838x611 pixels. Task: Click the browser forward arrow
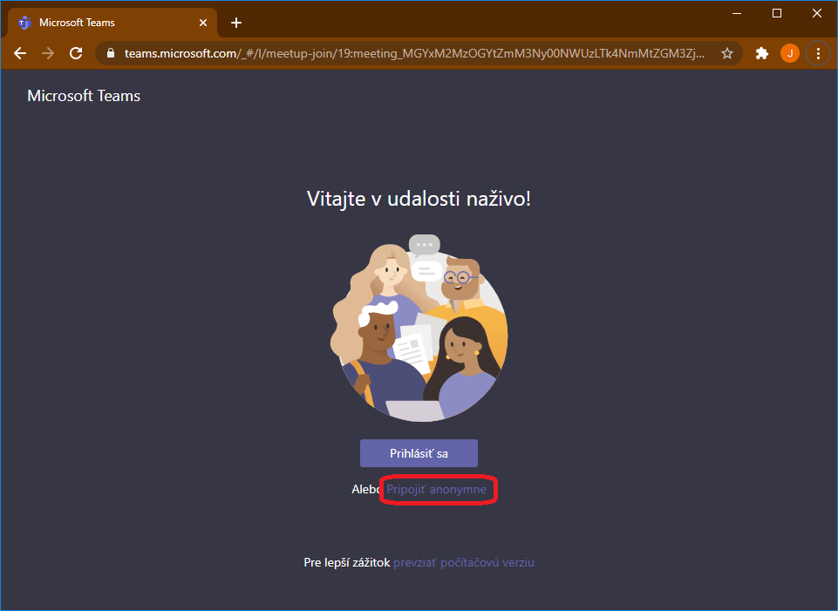pos(48,53)
